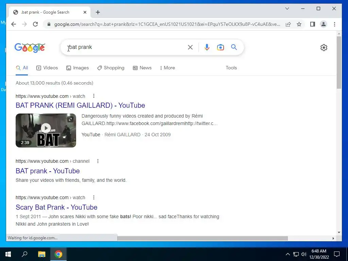Open the network status tray icon
The width and height of the screenshot is (348, 261).
tap(296, 254)
